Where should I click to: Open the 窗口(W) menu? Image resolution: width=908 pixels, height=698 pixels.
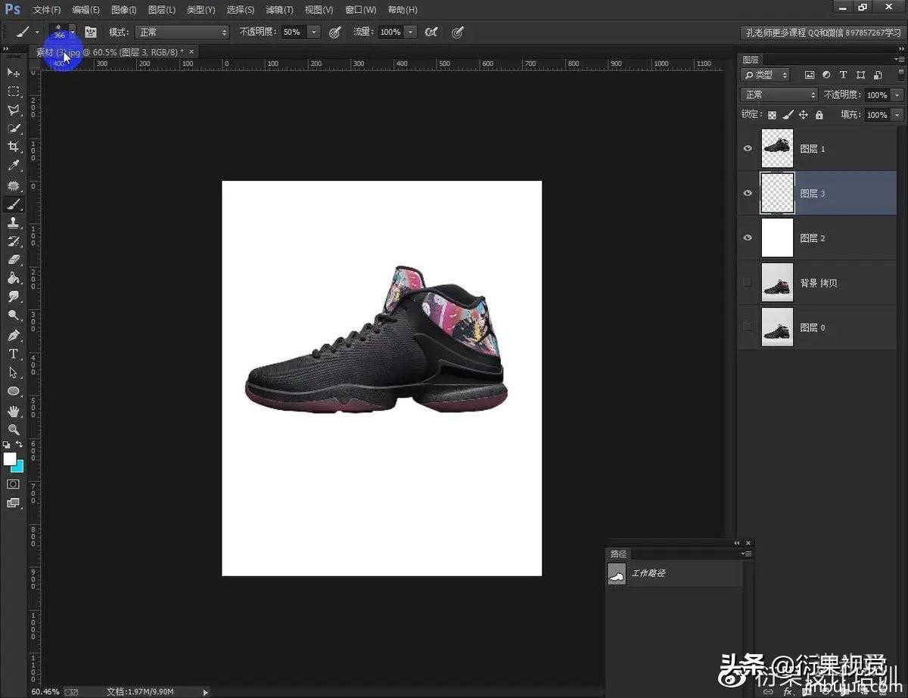360,10
